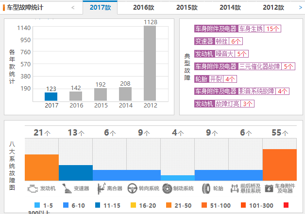The width and height of the screenshot is (305, 214).
Task: Click the red 300以上 legend swatch
Action: 286,205
